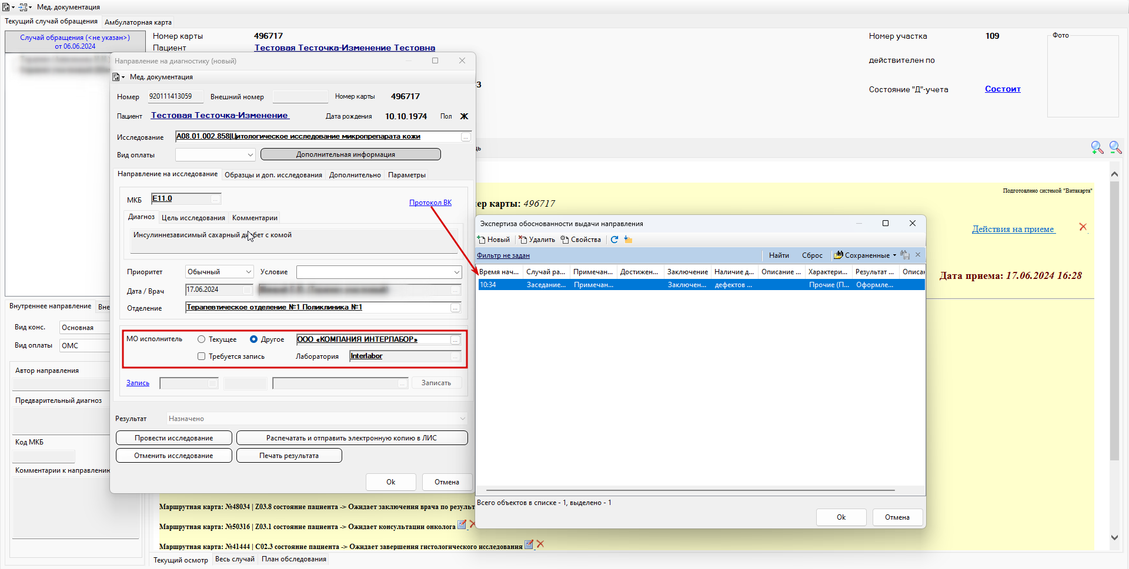Click the save filter icon beside Сохраненные
The image size is (1129, 569).
point(905,255)
